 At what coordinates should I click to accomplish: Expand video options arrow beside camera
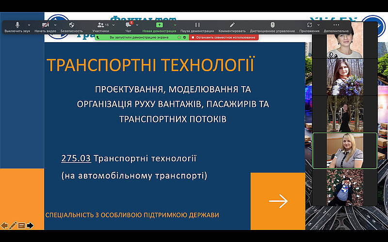(x=55, y=25)
